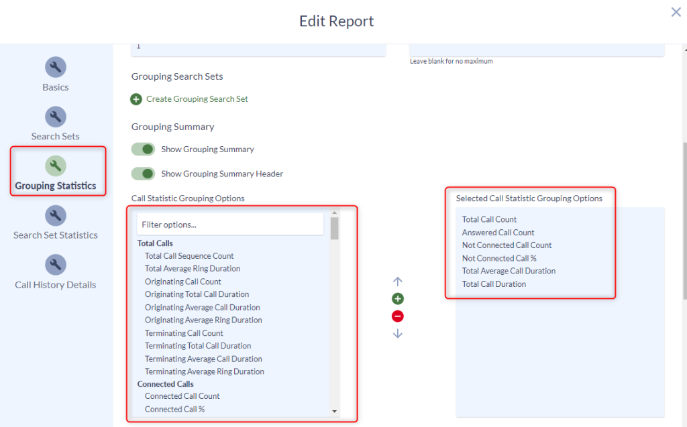Select Not Connected Call Count in selected list
Viewport: 687px width, 427px height.
507,245
